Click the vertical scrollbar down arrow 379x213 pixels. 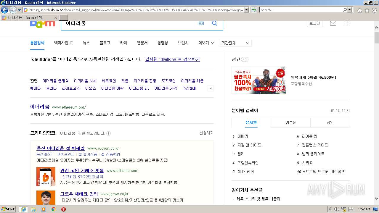tap(377, 199)
